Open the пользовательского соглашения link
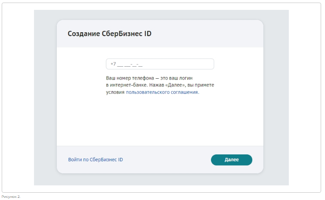This screenshot has height=200, width=325. [x=163, y=92]
